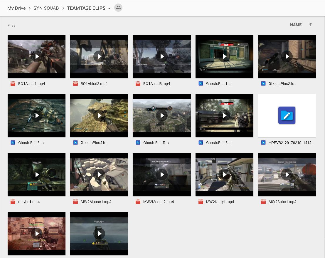Reverse sort direction with the arrow icon
The height and width of the screenshot is (258, 325).
[x=311, y=24]
